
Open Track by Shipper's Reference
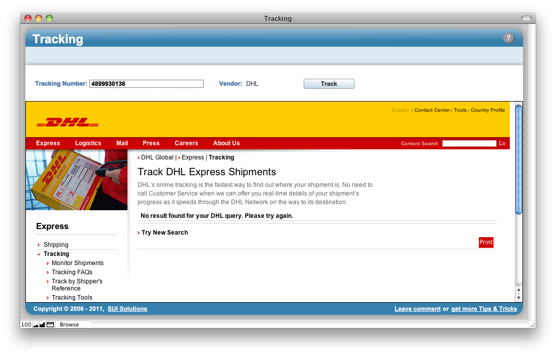77,285
